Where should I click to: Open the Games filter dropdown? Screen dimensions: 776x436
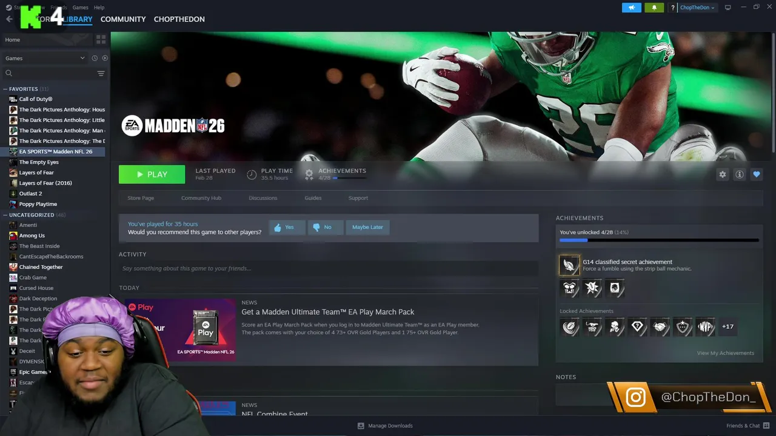[x=45, y=58]
